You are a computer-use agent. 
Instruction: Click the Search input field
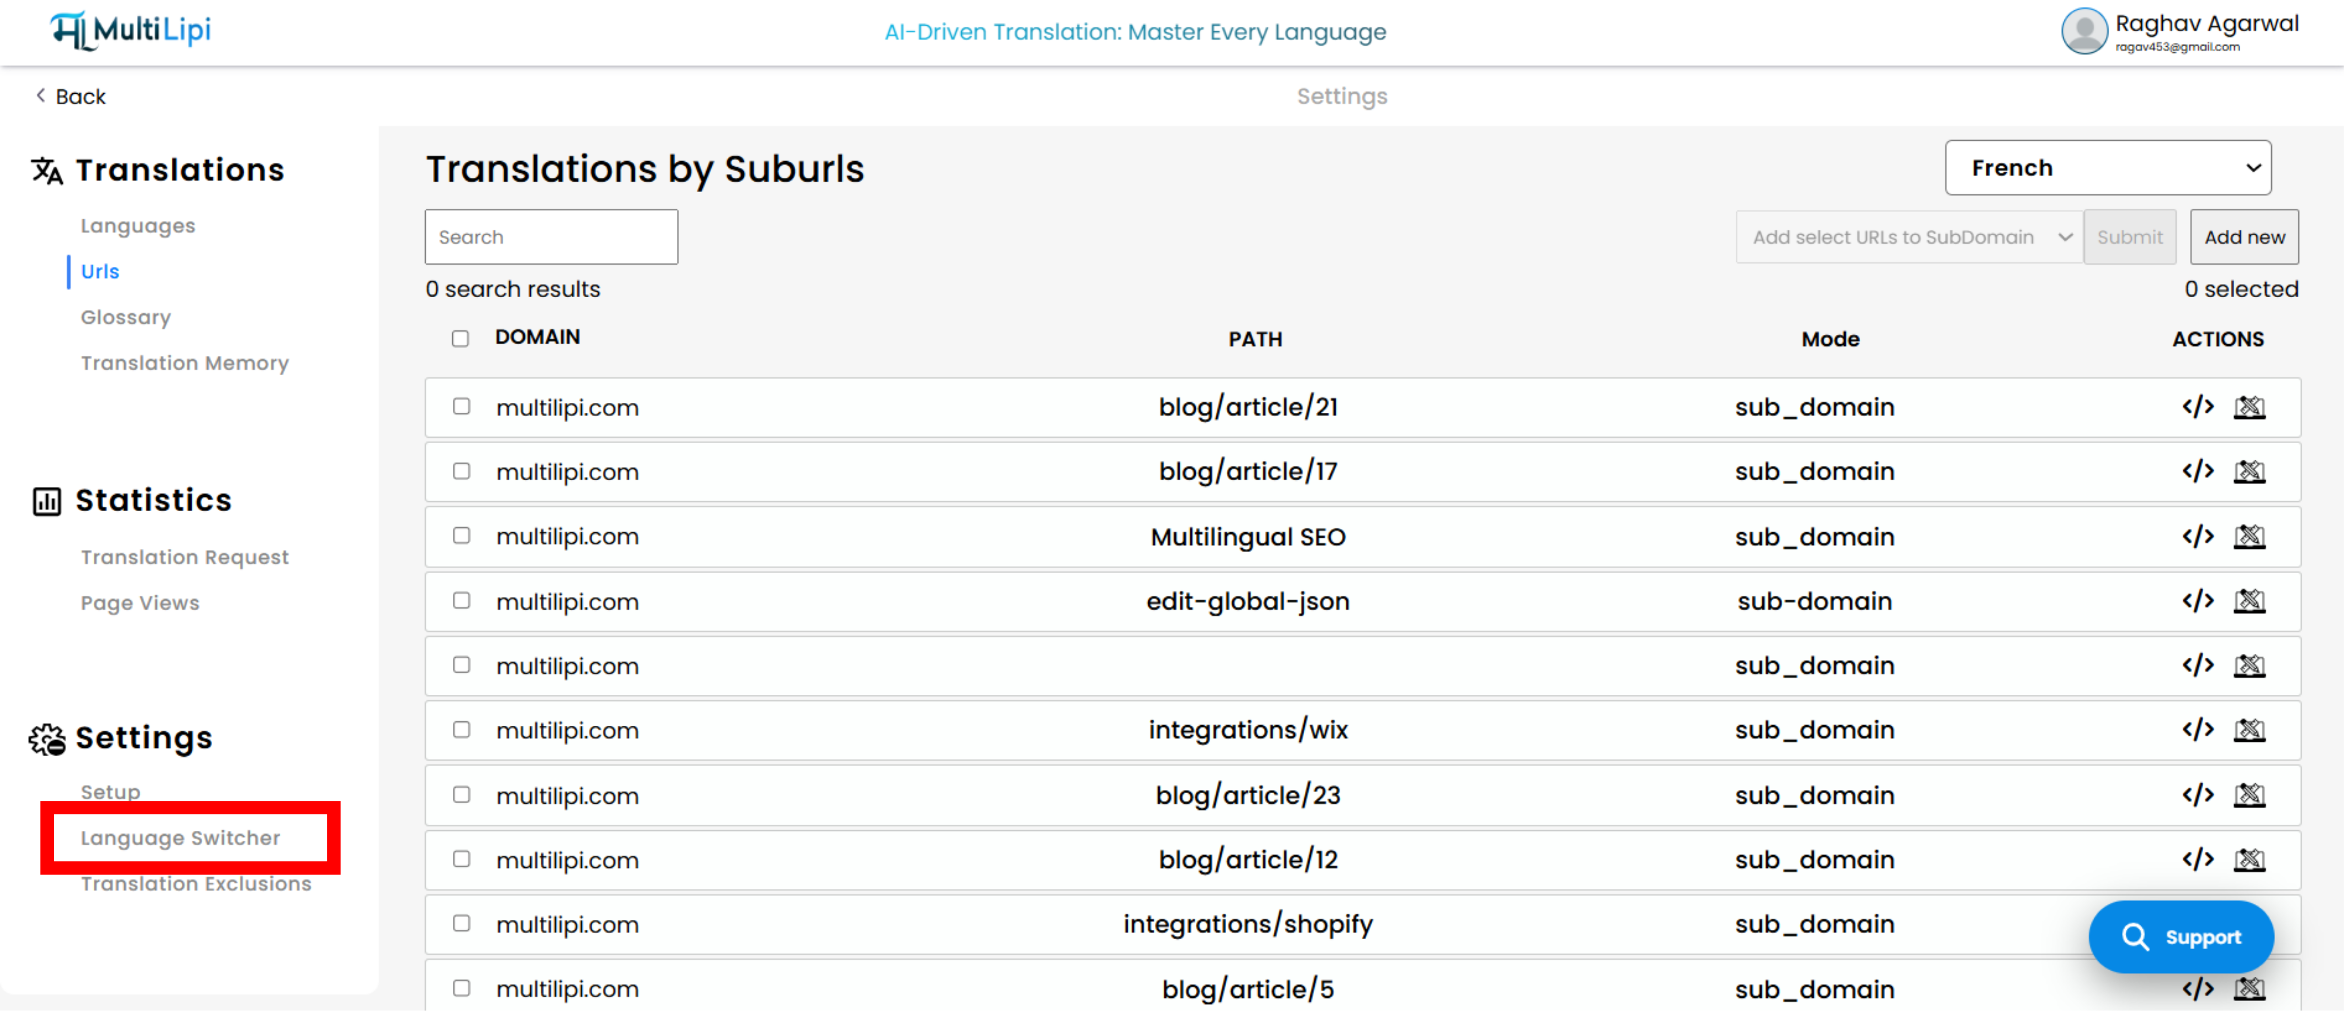coord(550,237)
